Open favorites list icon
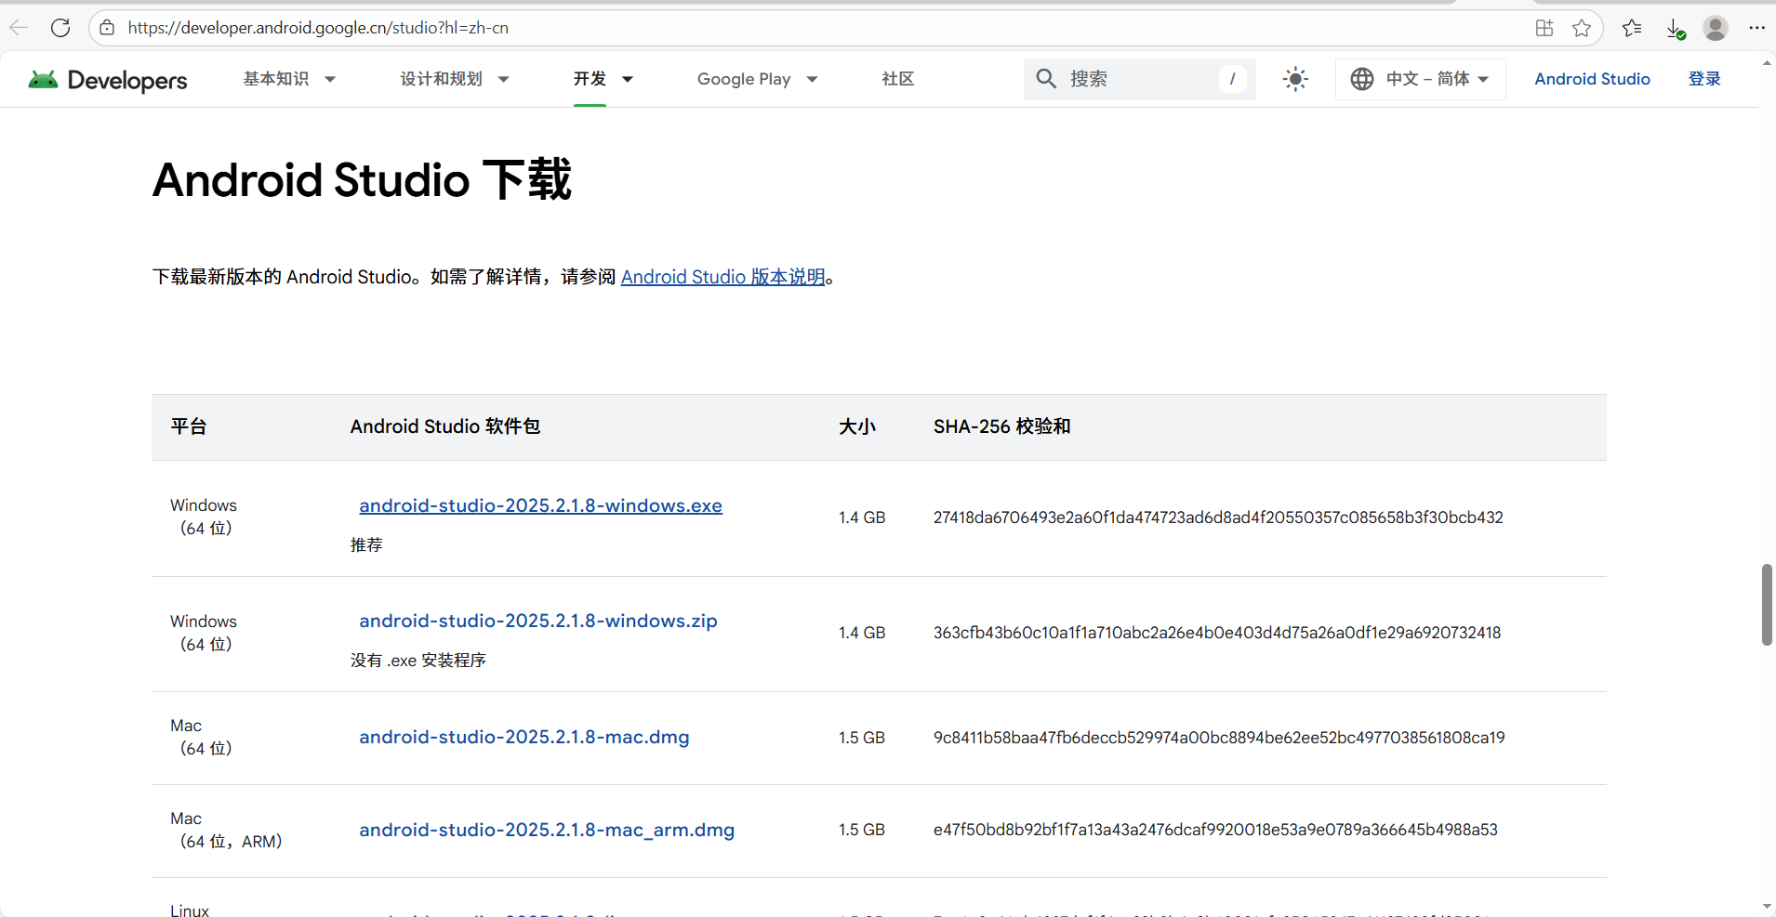This screenshot has width=1776, height=917. coord(1632,28)
